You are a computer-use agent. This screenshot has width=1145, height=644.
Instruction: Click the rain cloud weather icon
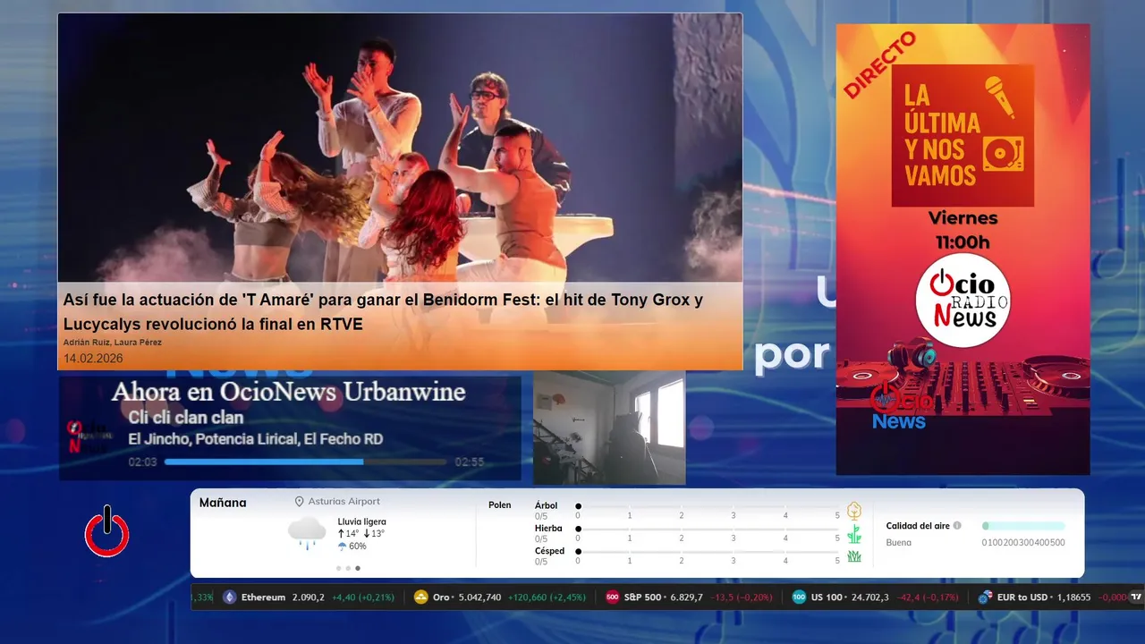pos(307,533)
